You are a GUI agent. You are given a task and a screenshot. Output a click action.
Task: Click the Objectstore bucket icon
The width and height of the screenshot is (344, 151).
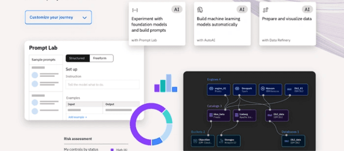(x=195, y=141)
